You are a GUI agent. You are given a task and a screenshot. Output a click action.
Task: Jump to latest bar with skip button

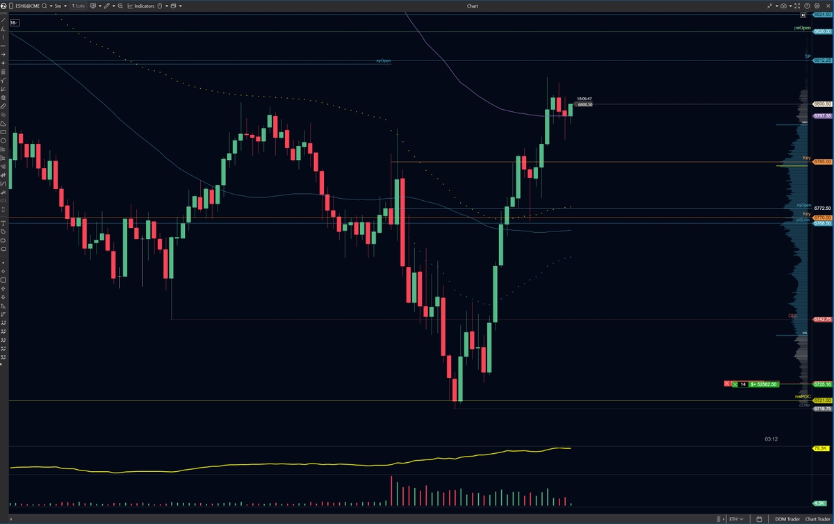pos(803,14)
